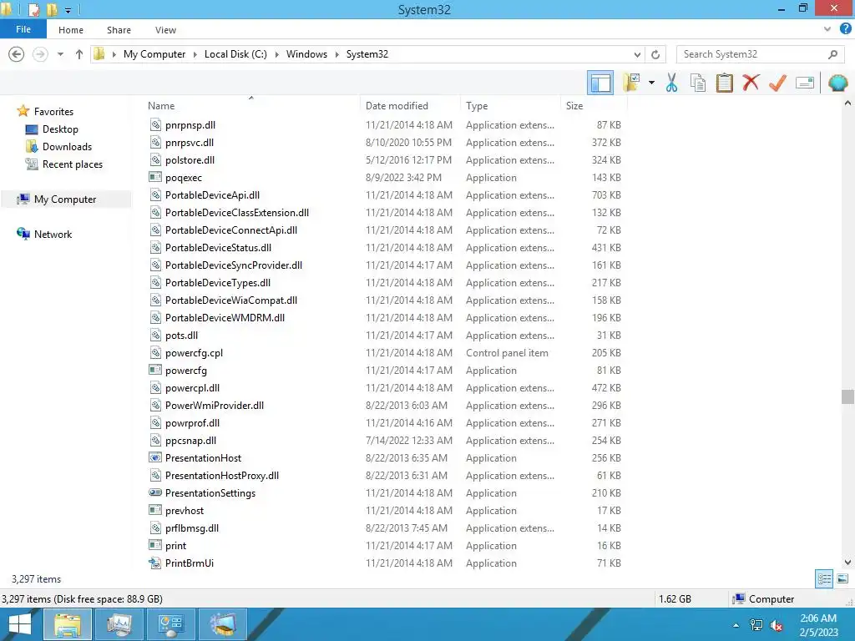Screen dimensions: 855x641
Task: Select the PresentationSettings file icon
Action: [155, 492]
